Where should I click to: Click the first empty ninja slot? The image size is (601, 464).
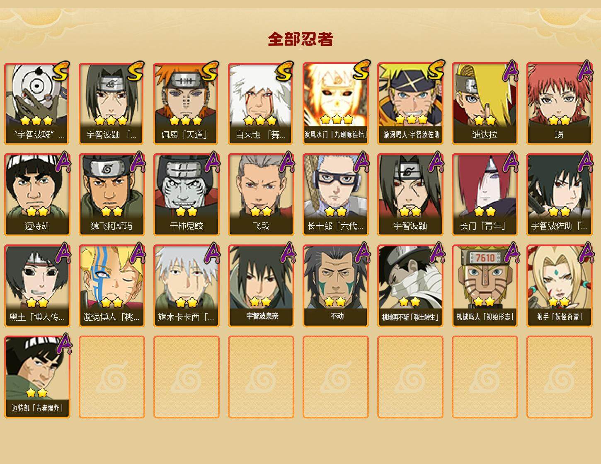coord(112,377)
